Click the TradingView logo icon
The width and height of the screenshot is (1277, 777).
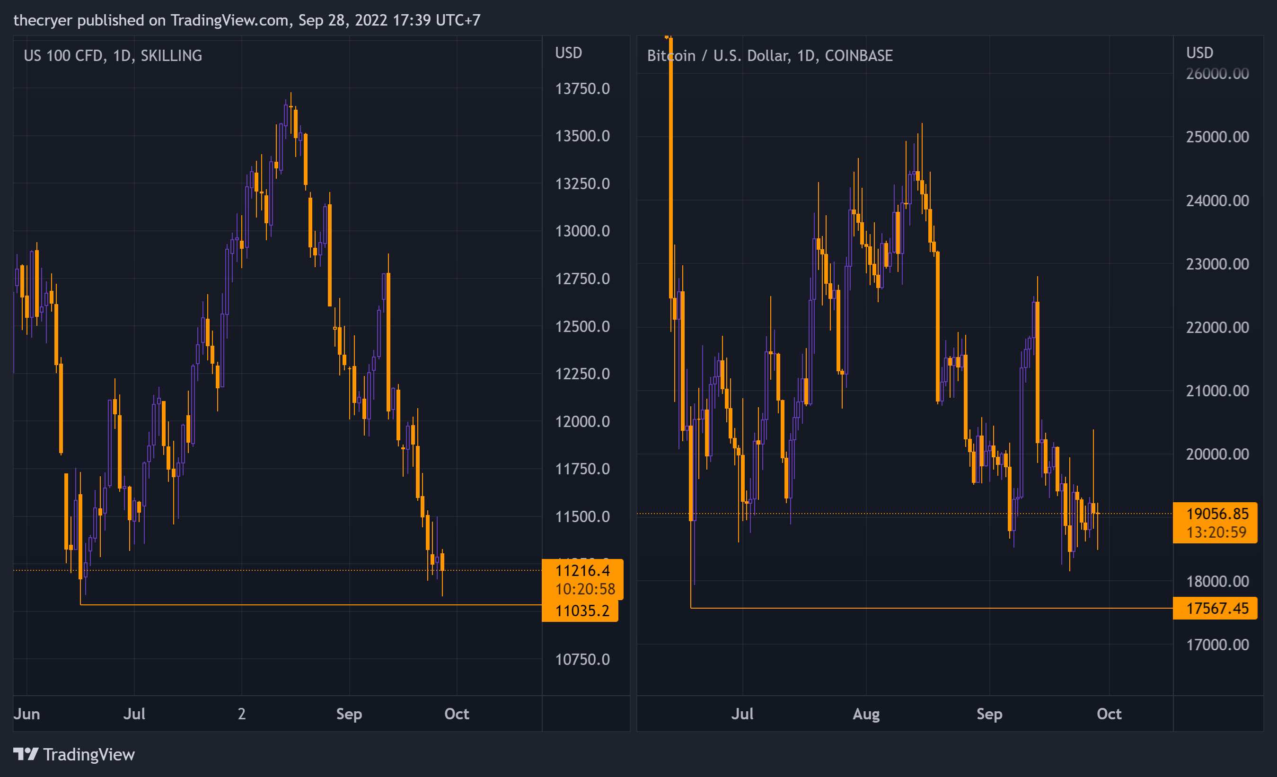coord(26,754)
